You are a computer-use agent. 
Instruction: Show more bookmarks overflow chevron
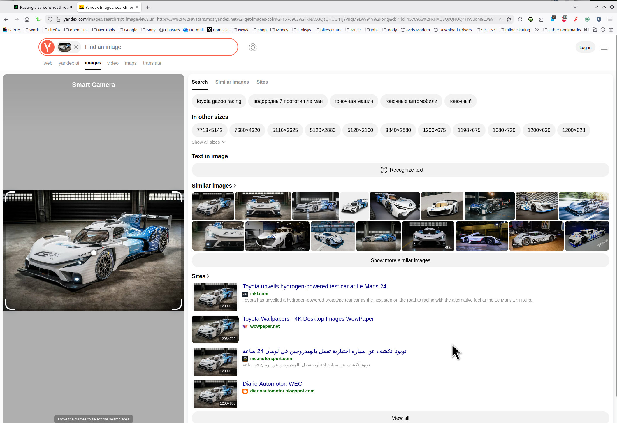(537, 30)
